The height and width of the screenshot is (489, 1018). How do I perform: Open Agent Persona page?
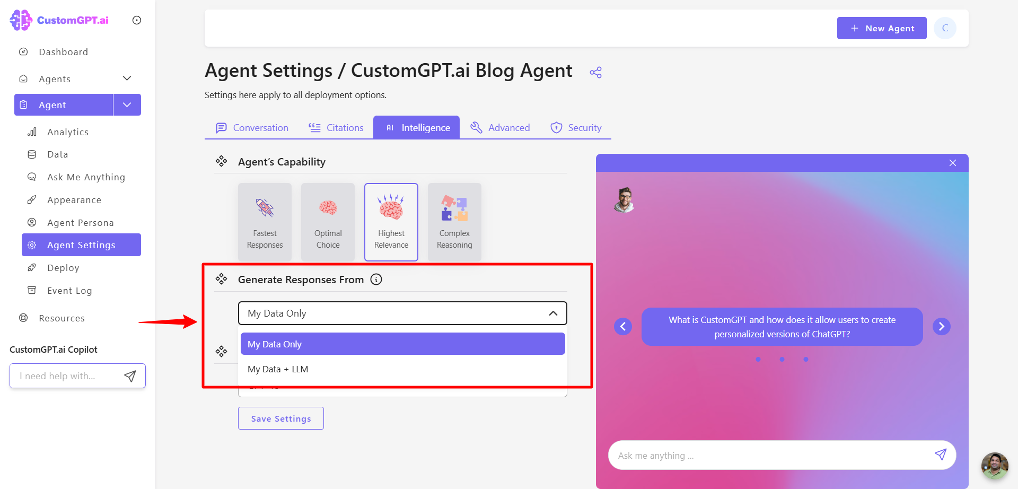point(81,223)
